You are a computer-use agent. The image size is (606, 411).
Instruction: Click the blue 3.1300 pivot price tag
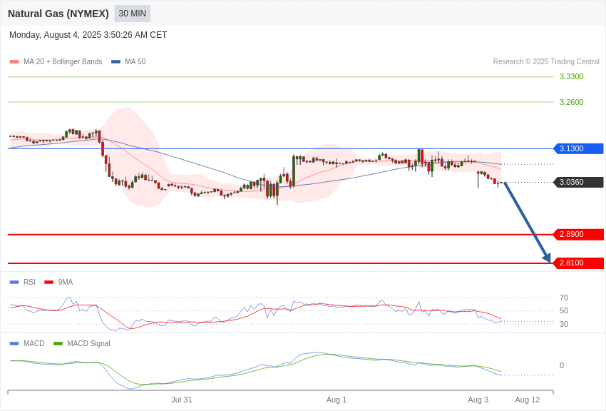pyautogui.click(x=578, y=148)
